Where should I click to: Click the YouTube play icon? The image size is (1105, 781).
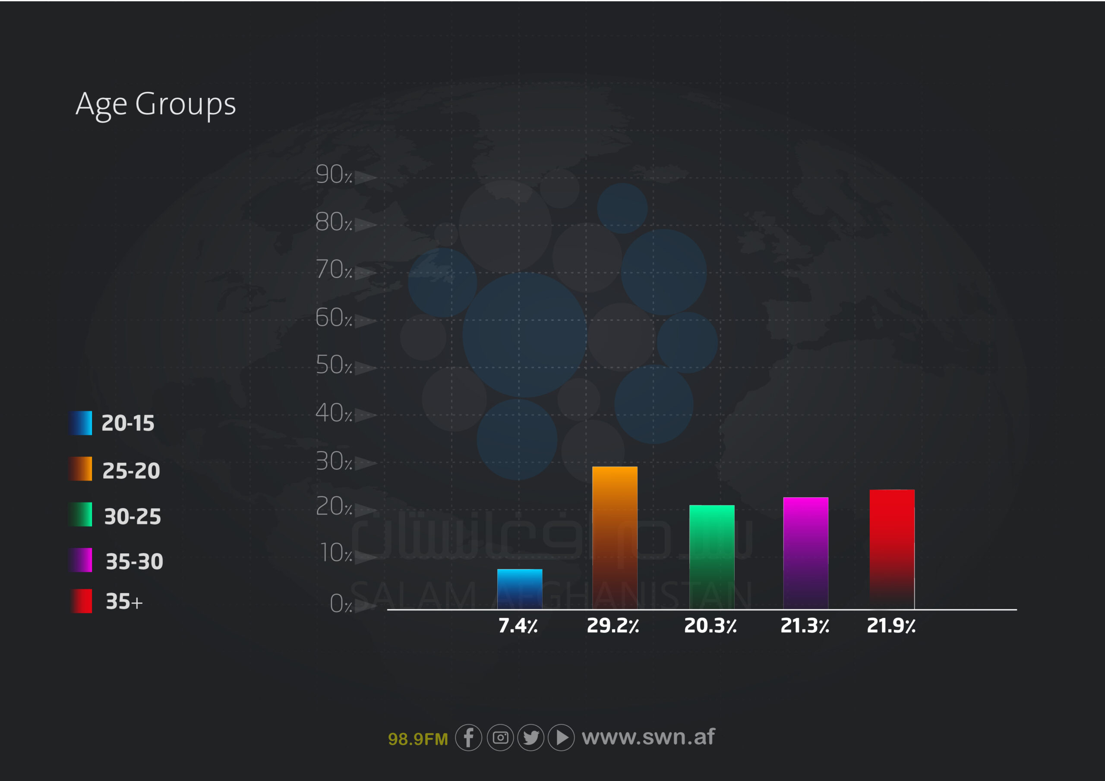561,737
